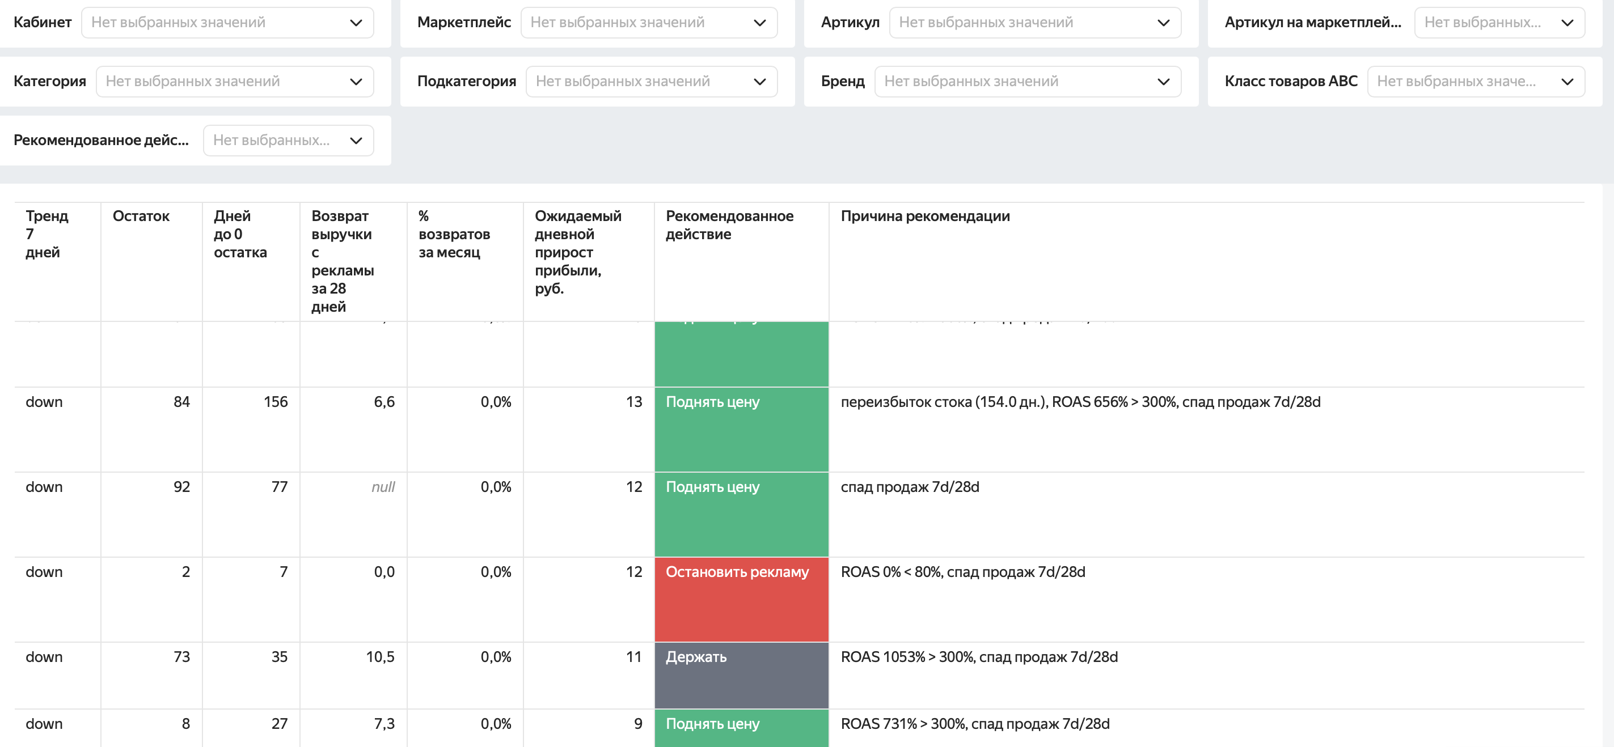Select the ad revenue return value 7,3
This screenshot has width=1614, height=747.
(384, 724)
